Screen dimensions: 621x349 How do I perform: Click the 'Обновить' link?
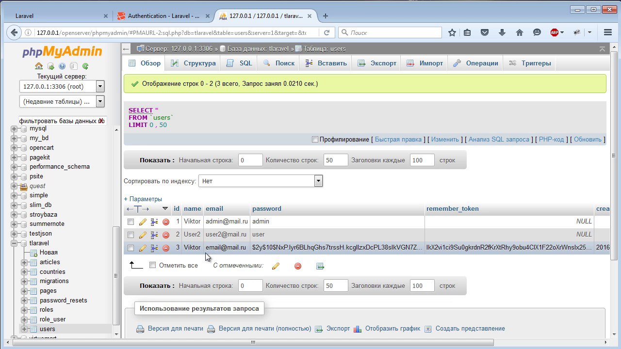tap(588, 140)
